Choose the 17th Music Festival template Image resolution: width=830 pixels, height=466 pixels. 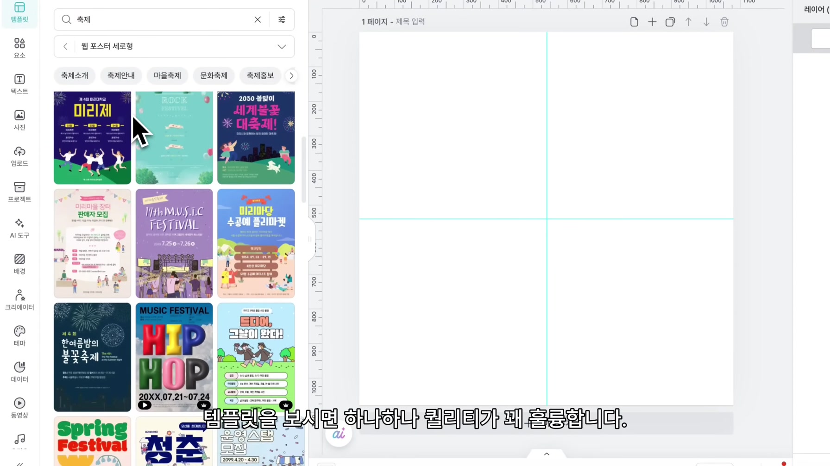(174, 243)
